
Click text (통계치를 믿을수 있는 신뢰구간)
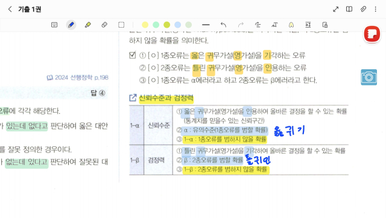tap(224, 120)
